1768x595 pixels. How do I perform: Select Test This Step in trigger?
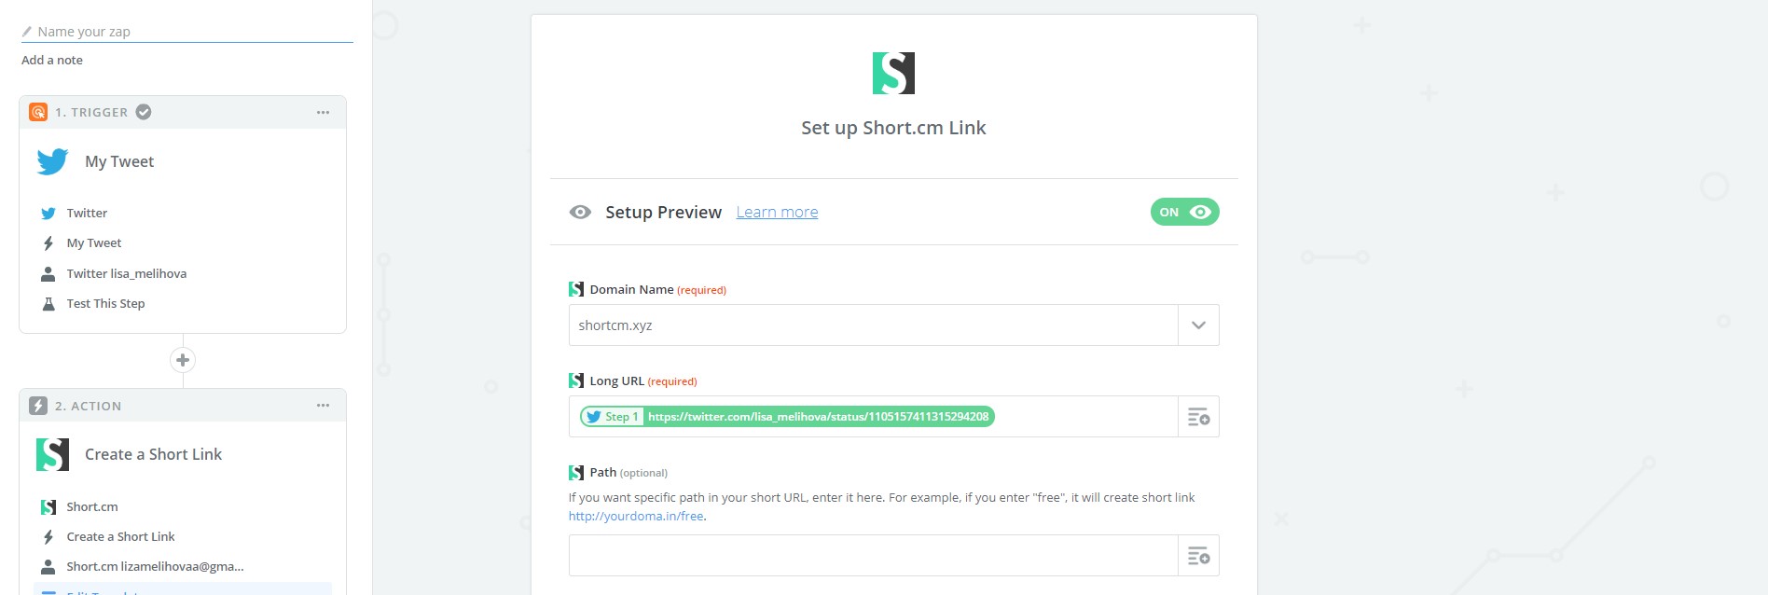pos(105,303)
